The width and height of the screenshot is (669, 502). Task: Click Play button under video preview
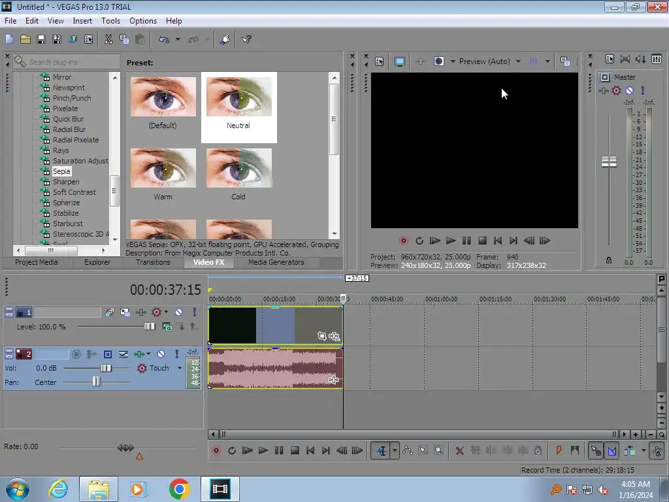click(451, 241)
